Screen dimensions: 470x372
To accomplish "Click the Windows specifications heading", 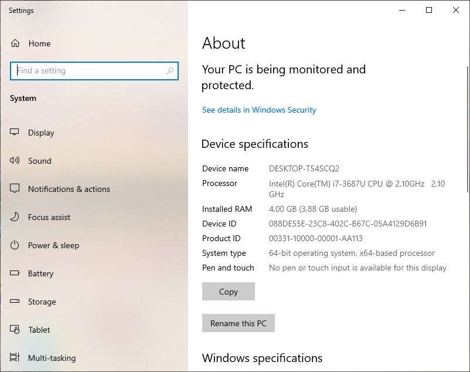I will pos(261,358).
